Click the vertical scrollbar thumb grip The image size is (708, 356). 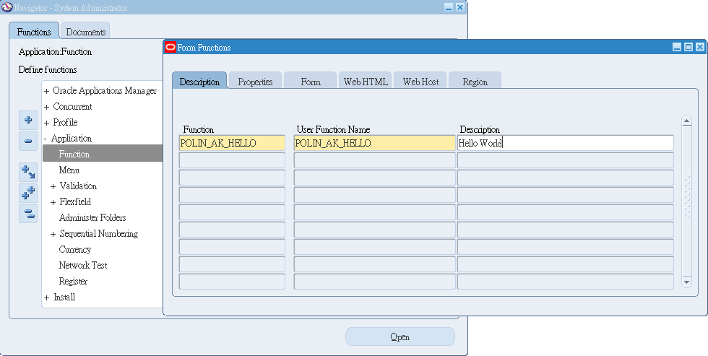coord(687,197)
